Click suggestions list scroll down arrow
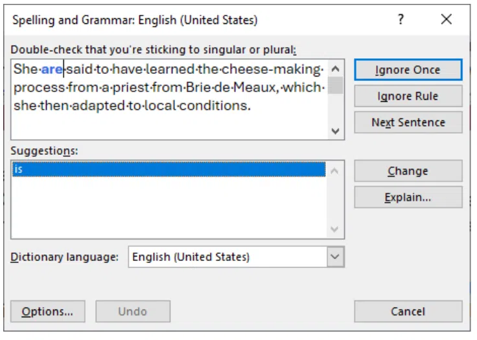The height and width of the screenshot is (340, 477). (x=334, y=229)
